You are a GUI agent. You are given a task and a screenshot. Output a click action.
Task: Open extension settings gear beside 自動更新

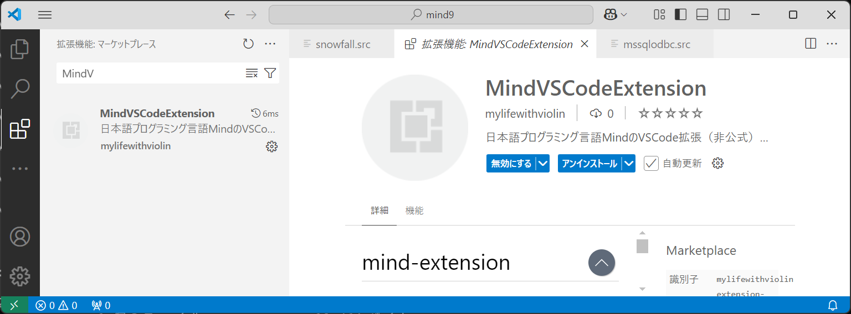point(718,163)
